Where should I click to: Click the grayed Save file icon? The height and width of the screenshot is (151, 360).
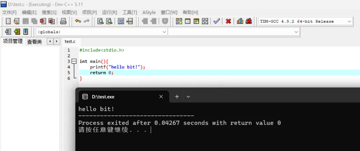tap(25, 21)
